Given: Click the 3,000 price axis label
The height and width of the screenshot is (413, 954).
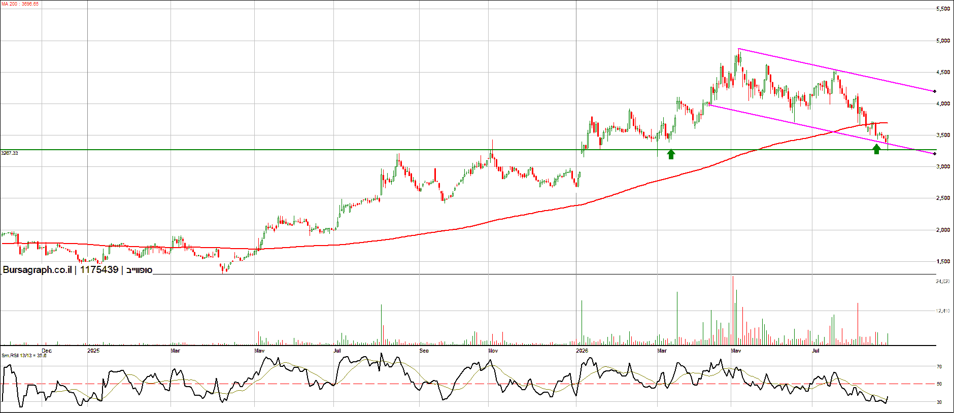Looking at the screenshot, I should click(x=943, y=166).
